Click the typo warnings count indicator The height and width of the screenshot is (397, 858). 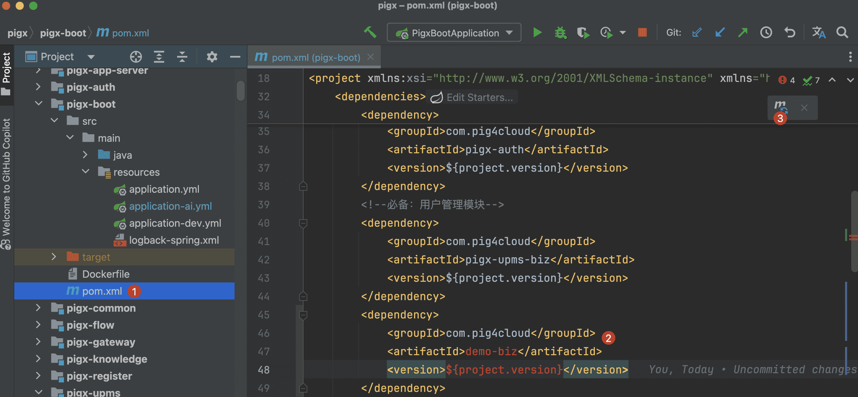(x=811, y=80)
